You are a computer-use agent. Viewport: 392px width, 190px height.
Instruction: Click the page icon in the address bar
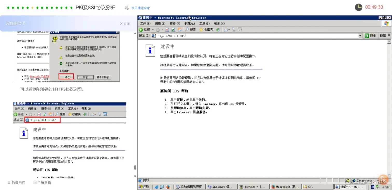pos(153,36)
